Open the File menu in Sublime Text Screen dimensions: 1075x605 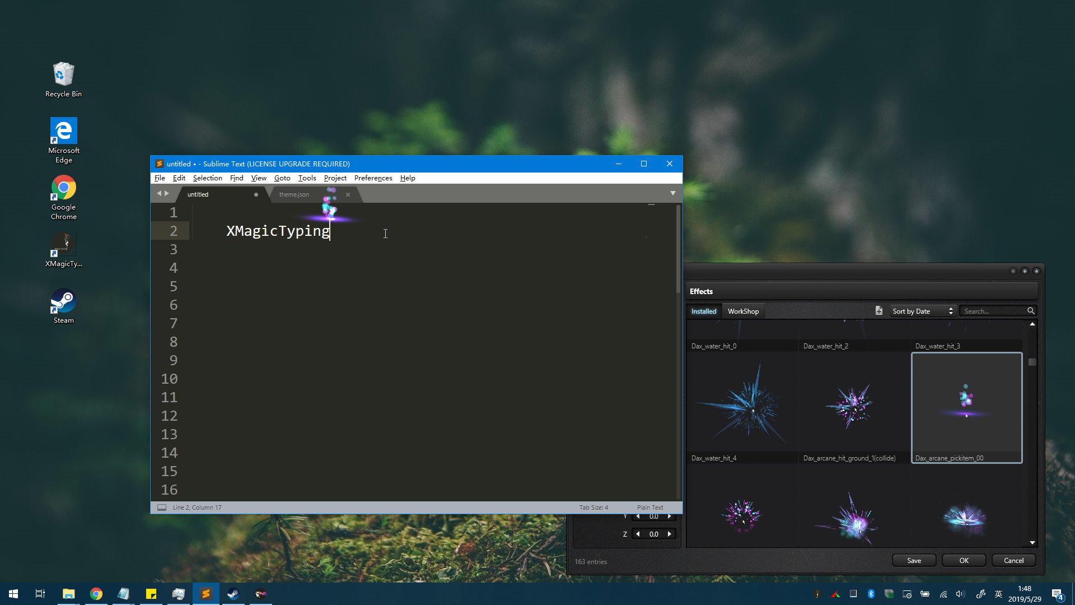159,178
